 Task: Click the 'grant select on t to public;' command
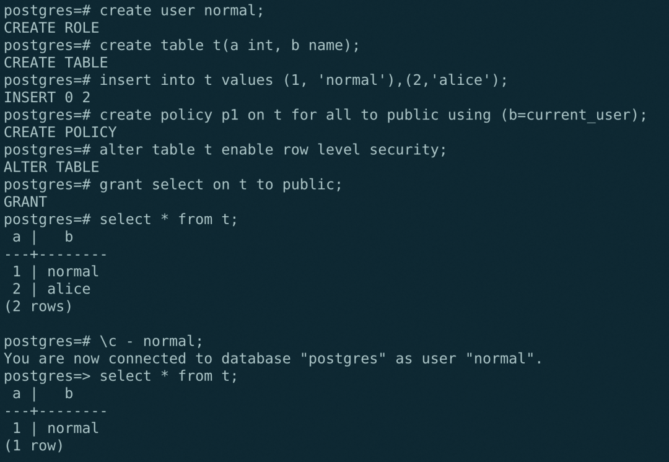(221, 185)
